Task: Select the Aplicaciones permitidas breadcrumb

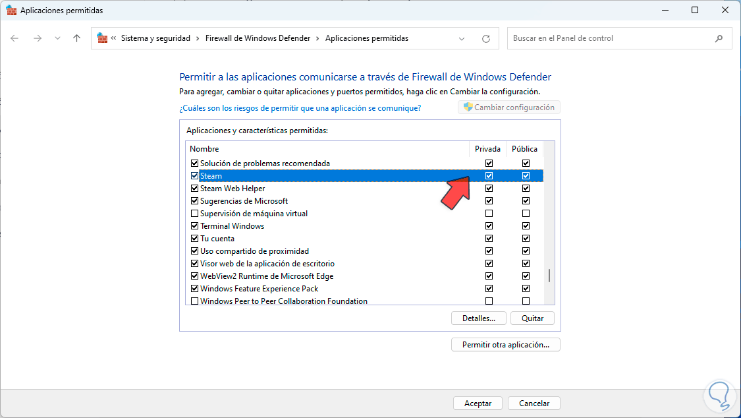Action: 367,38
